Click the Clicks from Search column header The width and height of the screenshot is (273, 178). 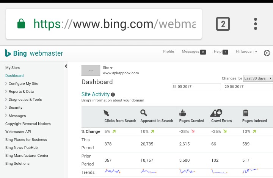tap(120, 121)
